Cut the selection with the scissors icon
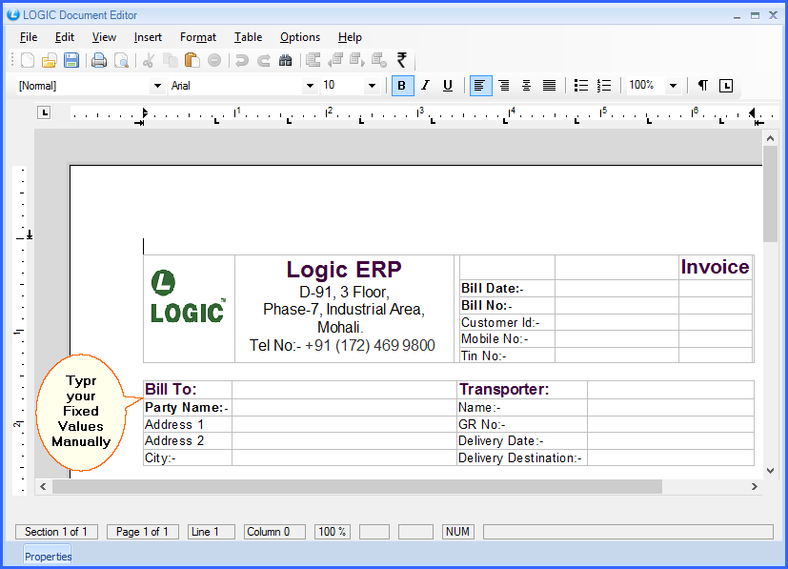The height and width of the screenshot is (569, 788). coord(149,60)
